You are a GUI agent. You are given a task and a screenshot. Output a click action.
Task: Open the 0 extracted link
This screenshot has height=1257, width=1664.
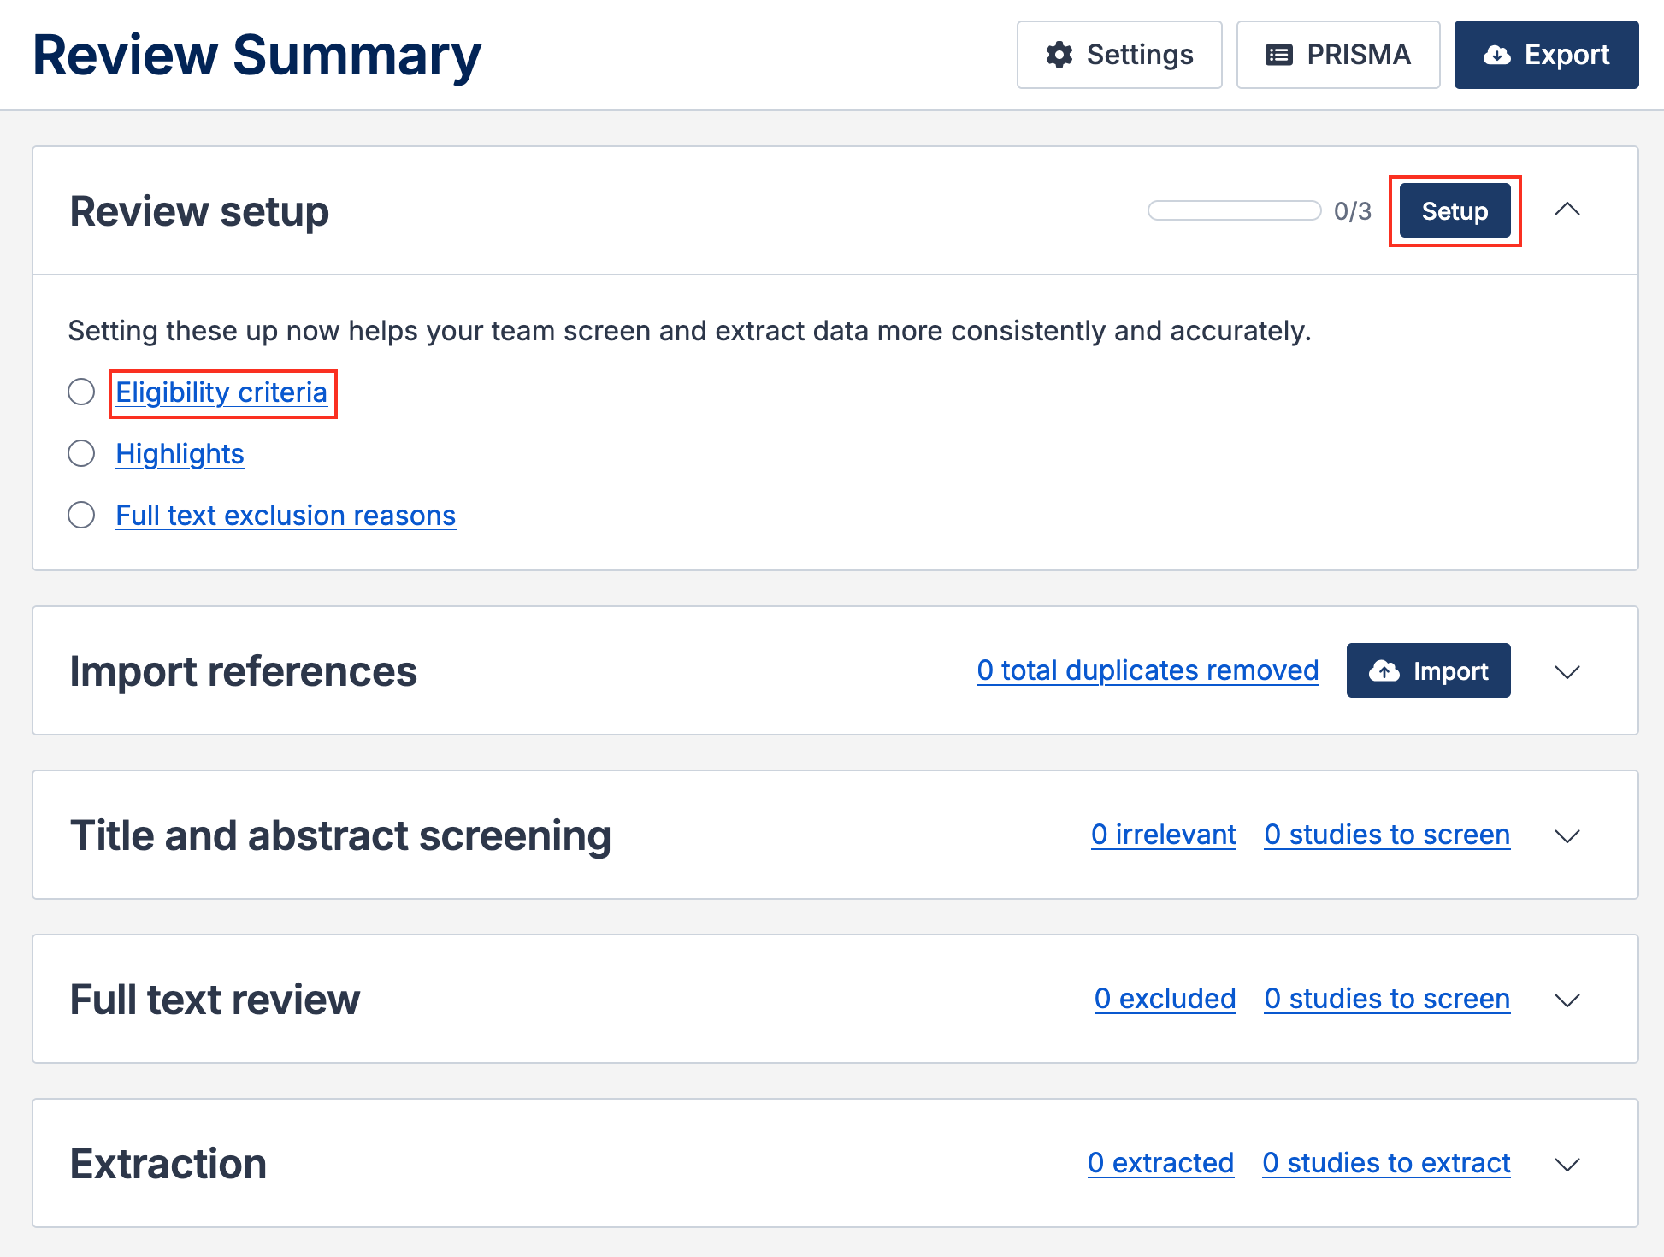pyautogui.click(x=1160, y=1163)
